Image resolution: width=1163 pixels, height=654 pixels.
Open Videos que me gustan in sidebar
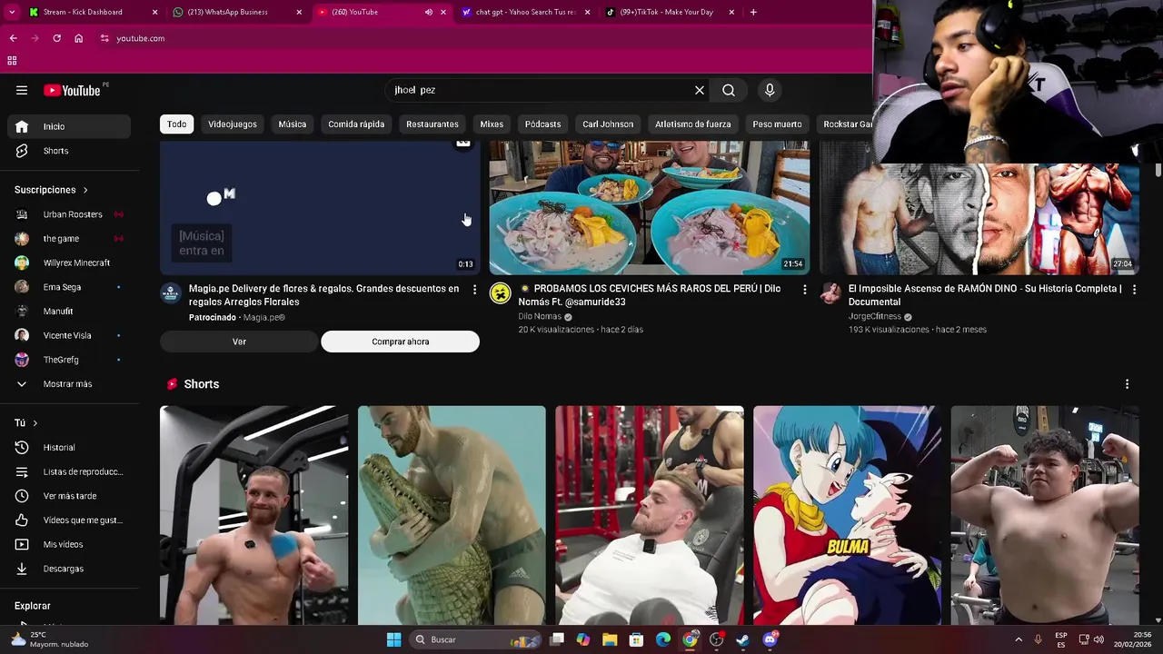69,520
